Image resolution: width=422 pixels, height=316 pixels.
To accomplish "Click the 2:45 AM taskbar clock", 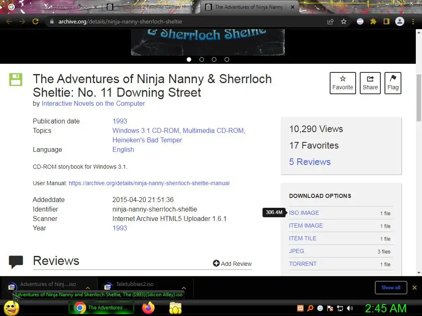I will click(x=386, y=308).
